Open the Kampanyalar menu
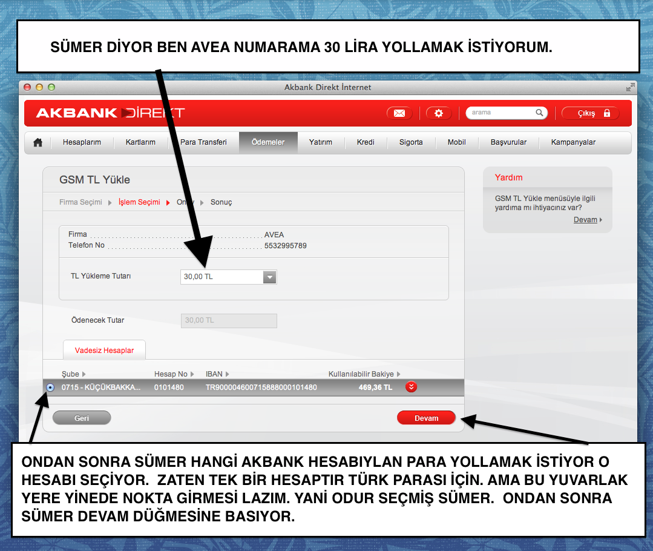 574,142
